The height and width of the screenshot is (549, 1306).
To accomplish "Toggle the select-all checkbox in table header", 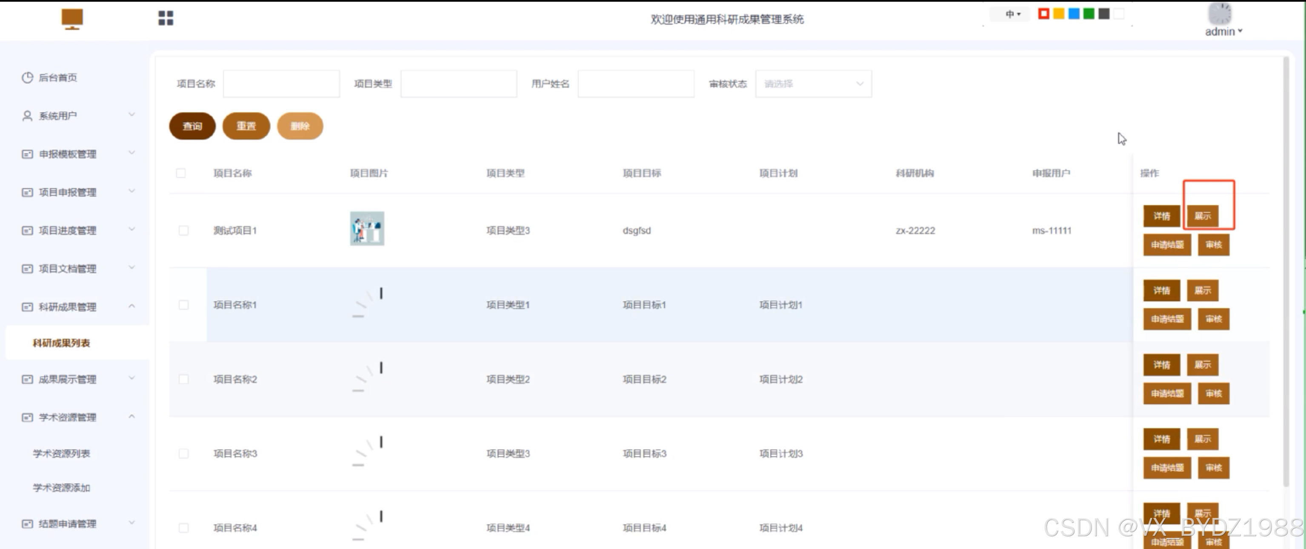I will 181,173.
